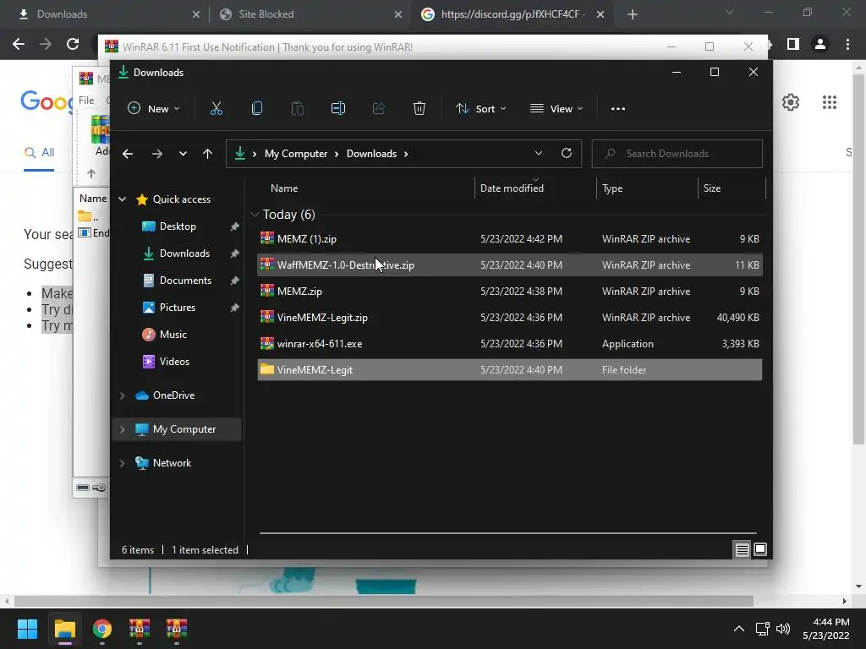Screen dimensions: 866x649
Task: Open second WinRAR taskbar icon
Action: tap(177, 629)
